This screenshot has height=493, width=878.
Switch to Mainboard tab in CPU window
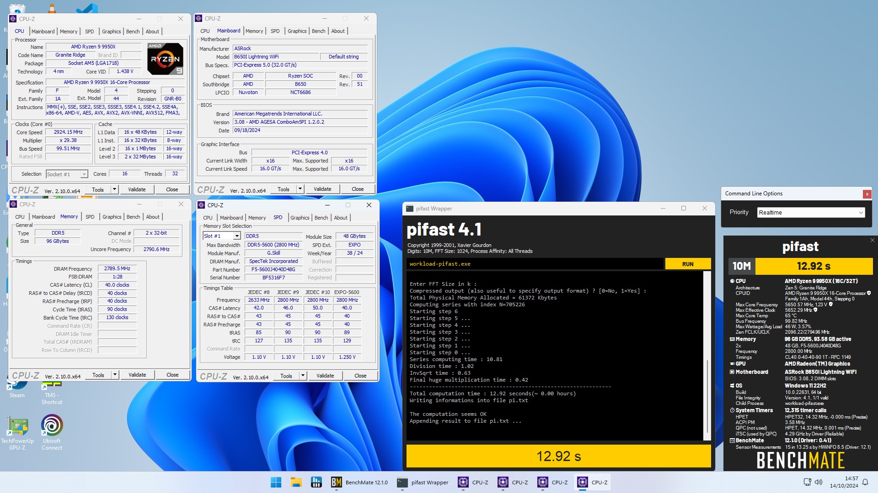[x=43, y=31]
